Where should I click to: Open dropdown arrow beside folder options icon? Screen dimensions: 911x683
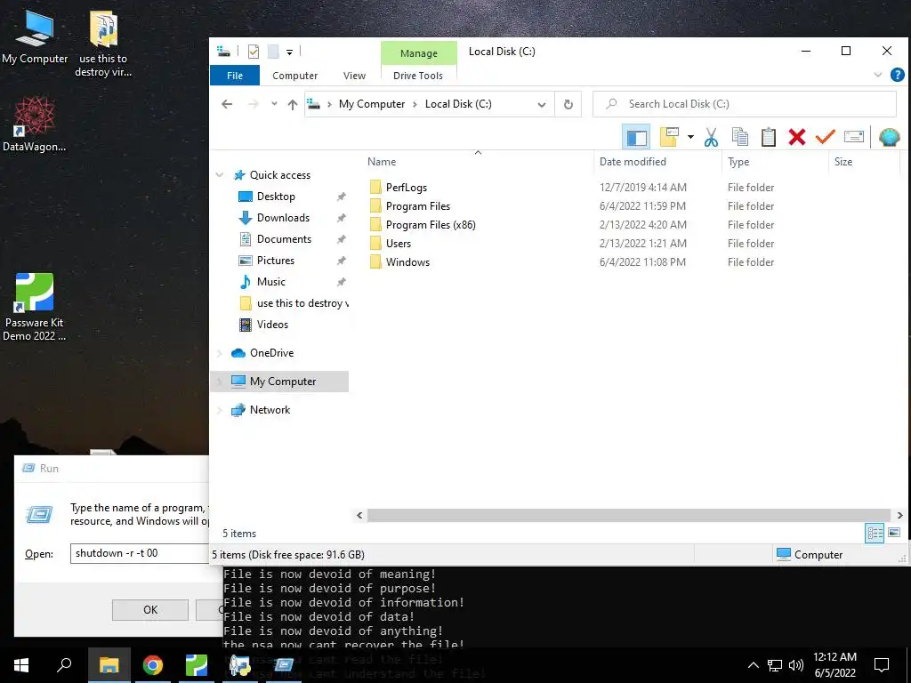690,138
